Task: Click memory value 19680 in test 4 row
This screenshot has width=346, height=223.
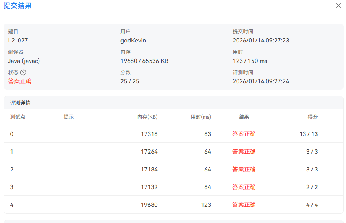Action: coord(150,205)
